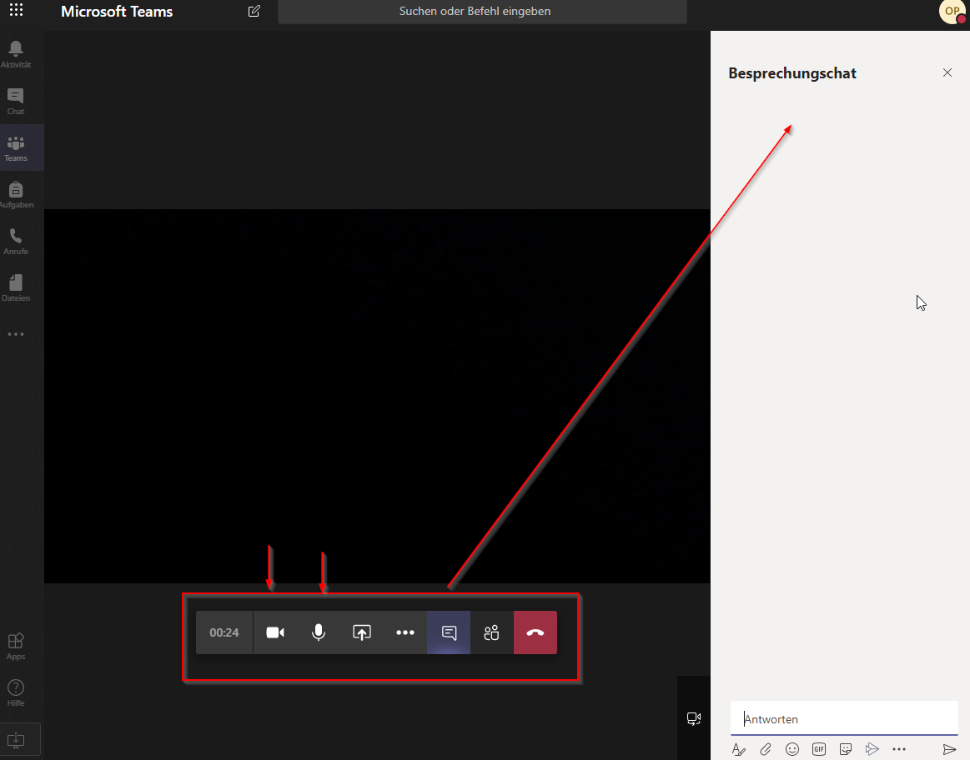
Task: Open Dateien in the sidebar
Action: coord(16,287)
